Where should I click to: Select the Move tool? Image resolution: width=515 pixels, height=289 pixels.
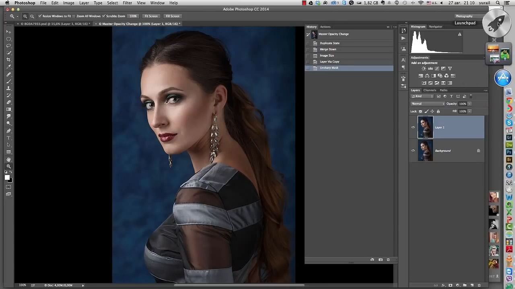pos(8,31)
